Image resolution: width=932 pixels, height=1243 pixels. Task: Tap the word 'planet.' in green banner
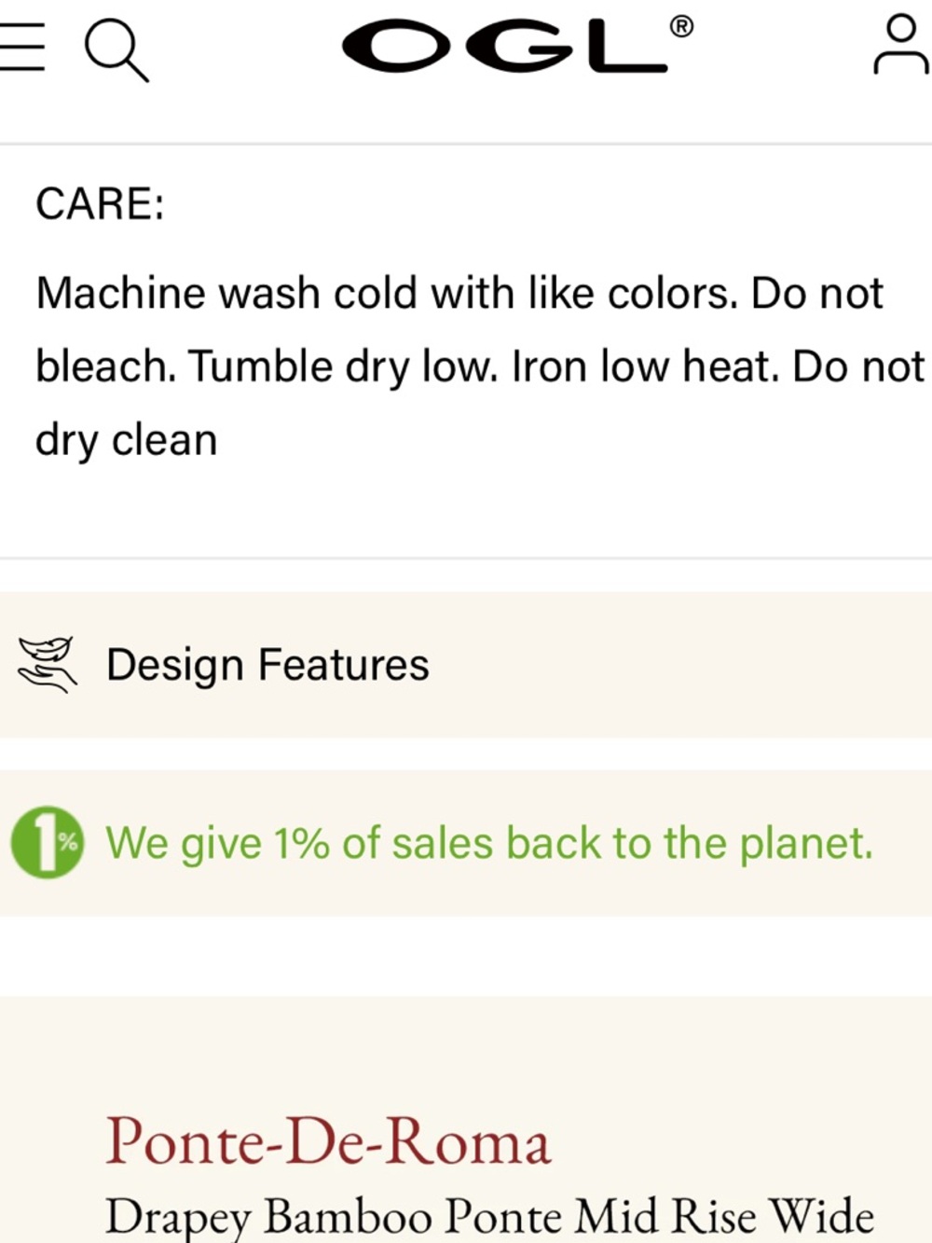[806, 844]
